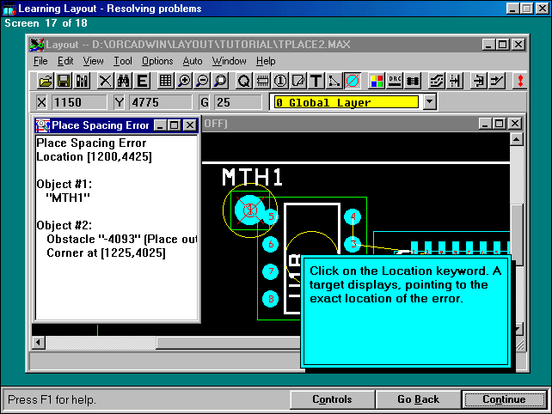Screen dimensions: 552x414
Task: Click the red exclamation mark icon
Action: [520, 81]
